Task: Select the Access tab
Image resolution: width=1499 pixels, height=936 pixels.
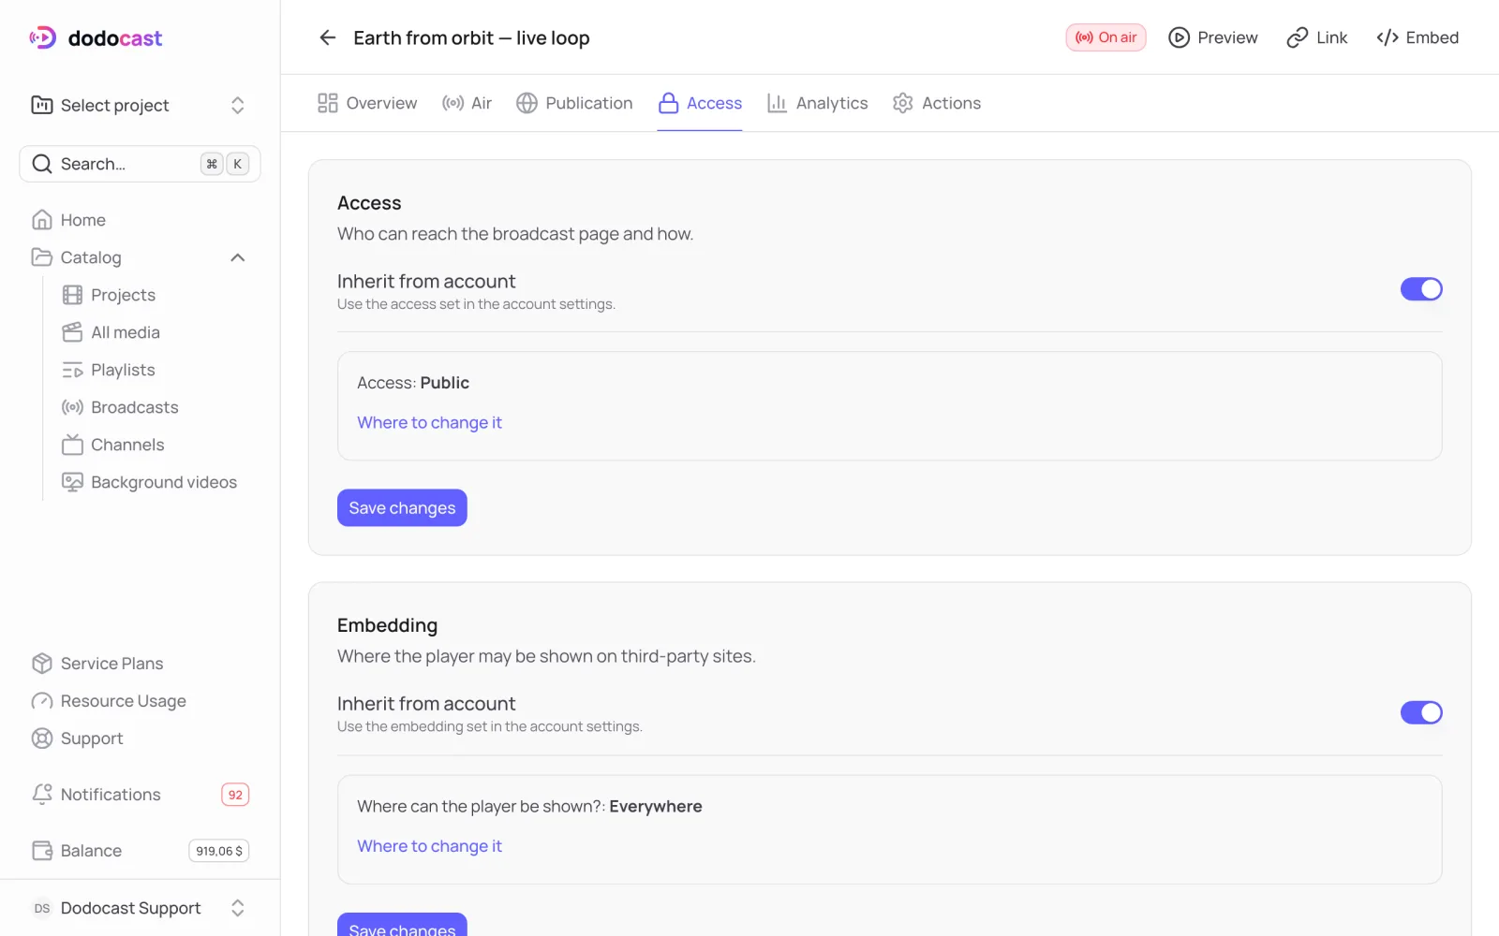Action: [700, 103]
